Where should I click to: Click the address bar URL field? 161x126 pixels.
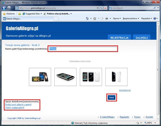57,8
